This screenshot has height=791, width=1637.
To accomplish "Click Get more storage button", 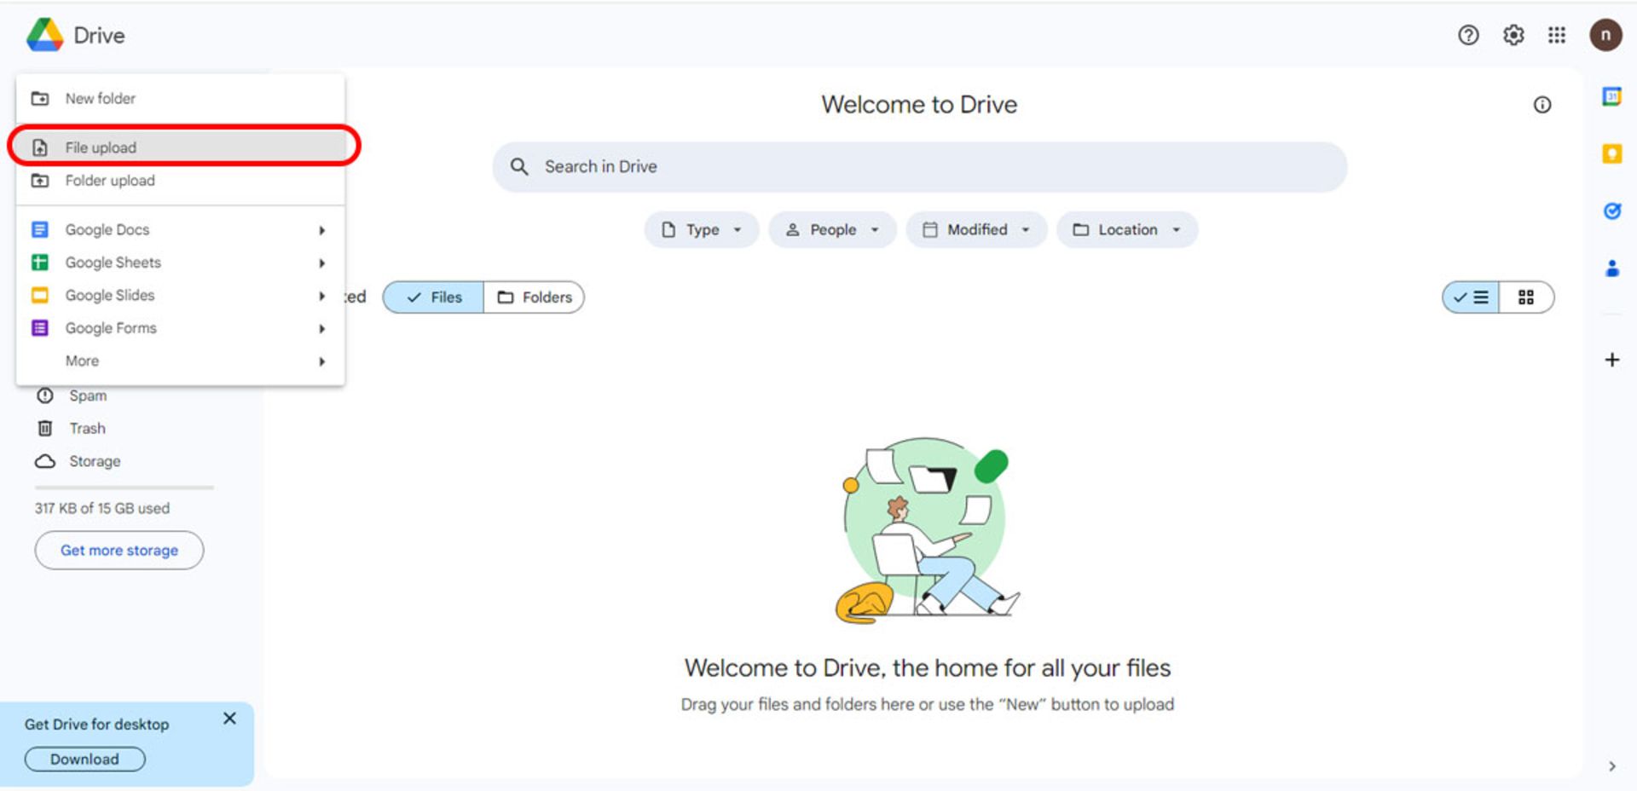I will 119,551.
